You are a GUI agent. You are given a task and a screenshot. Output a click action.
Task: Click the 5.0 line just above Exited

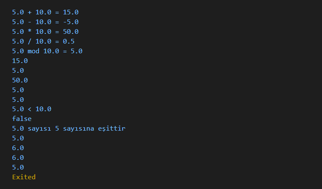(x=18, y=167)
